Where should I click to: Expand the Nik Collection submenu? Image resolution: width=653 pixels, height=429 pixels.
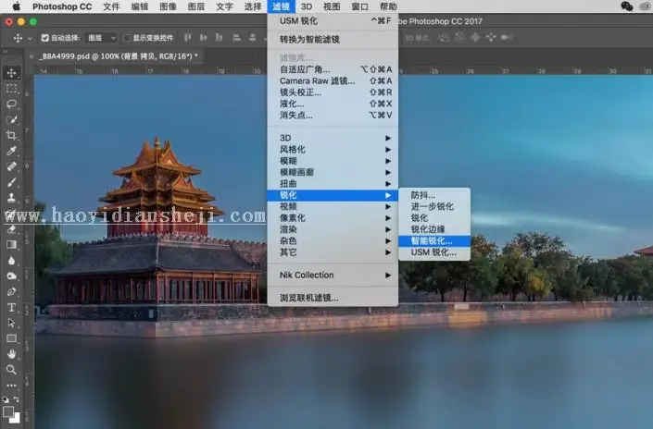[333, 275]
